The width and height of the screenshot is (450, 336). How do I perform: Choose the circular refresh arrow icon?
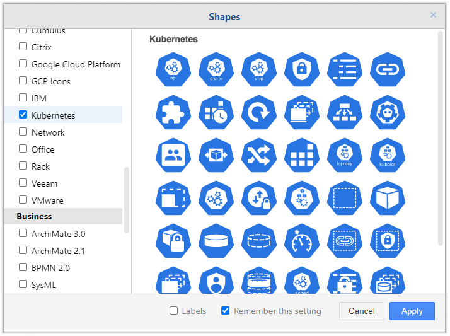(x=259, y=112)
